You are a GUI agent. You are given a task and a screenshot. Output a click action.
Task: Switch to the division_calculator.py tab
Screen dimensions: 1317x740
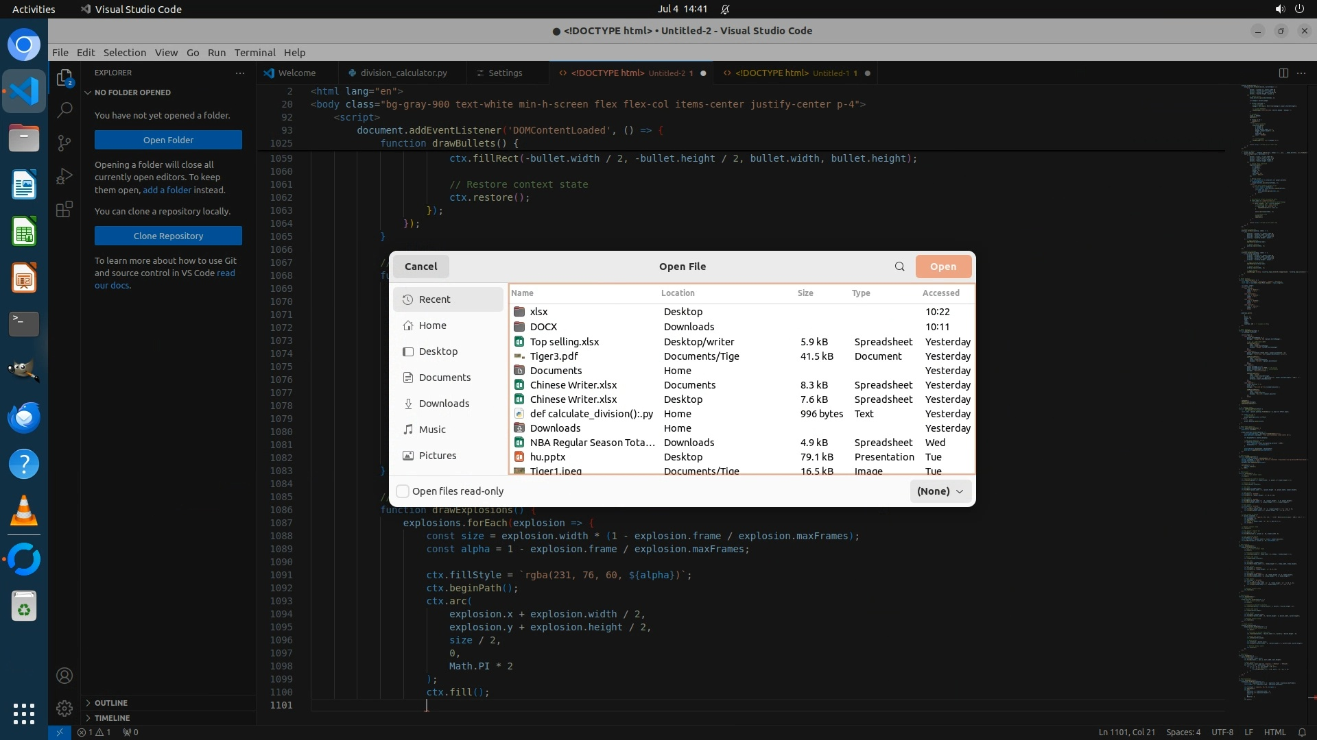[x=403, y=73]
